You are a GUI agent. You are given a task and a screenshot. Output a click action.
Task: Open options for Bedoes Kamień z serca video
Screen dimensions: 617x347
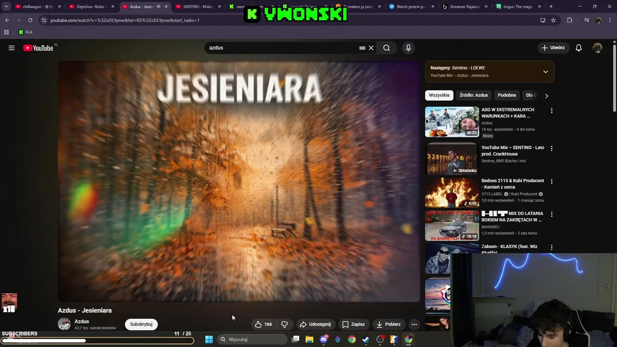(551, 182)
